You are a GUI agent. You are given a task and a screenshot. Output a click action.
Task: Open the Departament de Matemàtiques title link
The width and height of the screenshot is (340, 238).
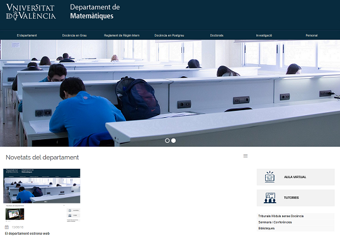click(x=94, y=11)
